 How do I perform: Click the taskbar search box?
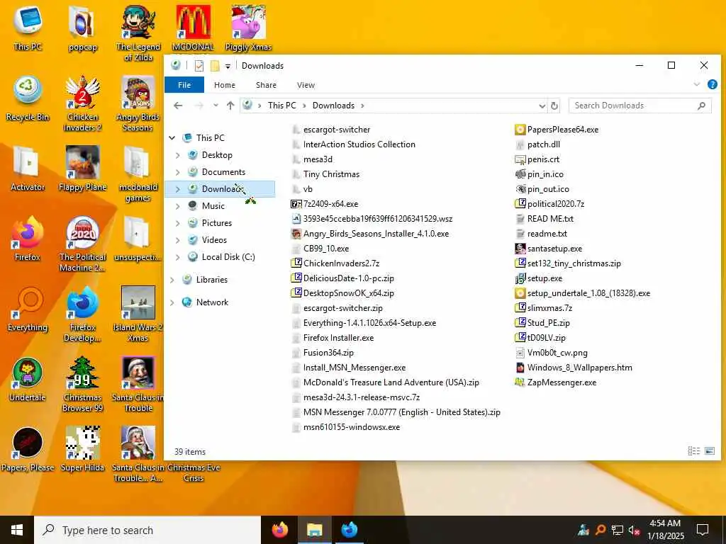click(147, 530)
